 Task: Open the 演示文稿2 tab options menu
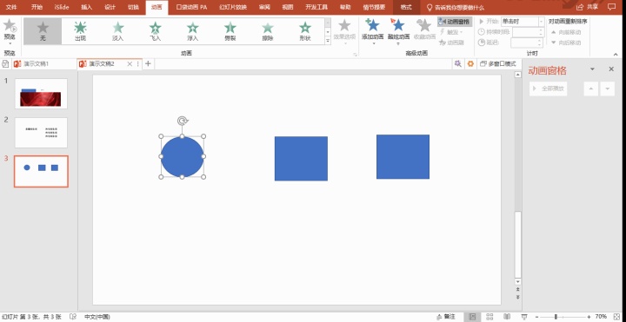click(x=138, y=63)
